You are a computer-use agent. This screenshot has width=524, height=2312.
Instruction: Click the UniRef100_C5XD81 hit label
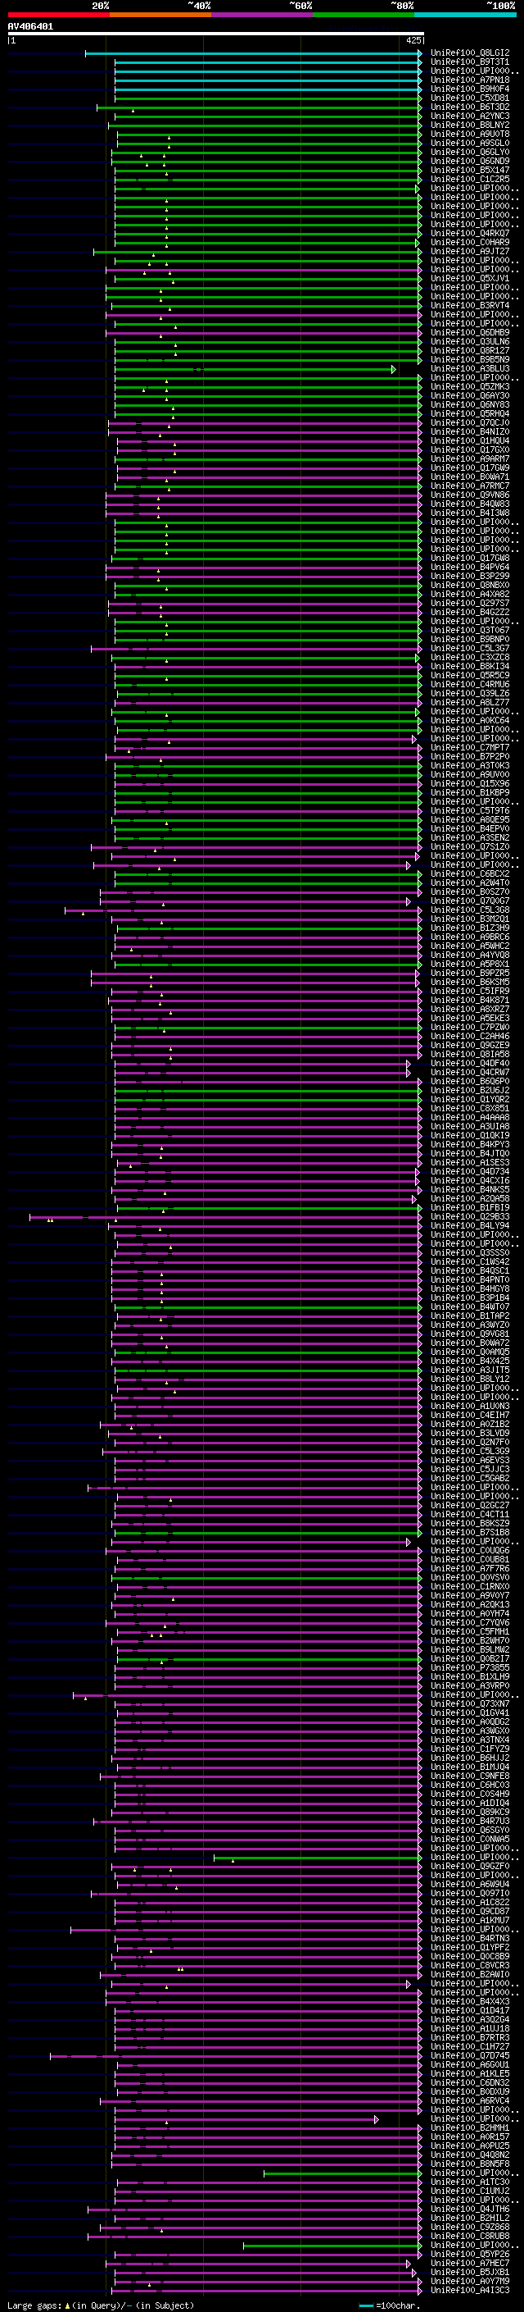coord(470,98)
